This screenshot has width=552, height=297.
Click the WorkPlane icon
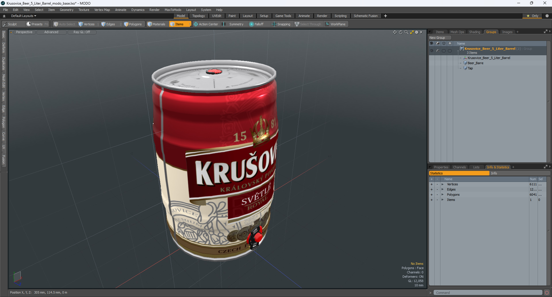click(327, 24)
